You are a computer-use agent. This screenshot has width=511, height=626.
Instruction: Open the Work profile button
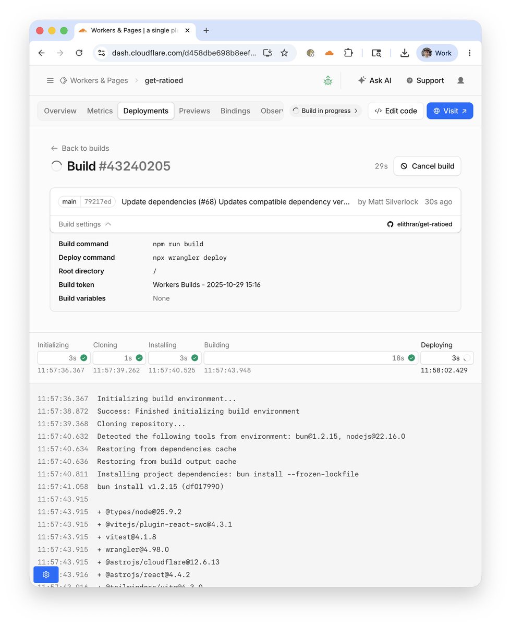(x=437, y=53)
